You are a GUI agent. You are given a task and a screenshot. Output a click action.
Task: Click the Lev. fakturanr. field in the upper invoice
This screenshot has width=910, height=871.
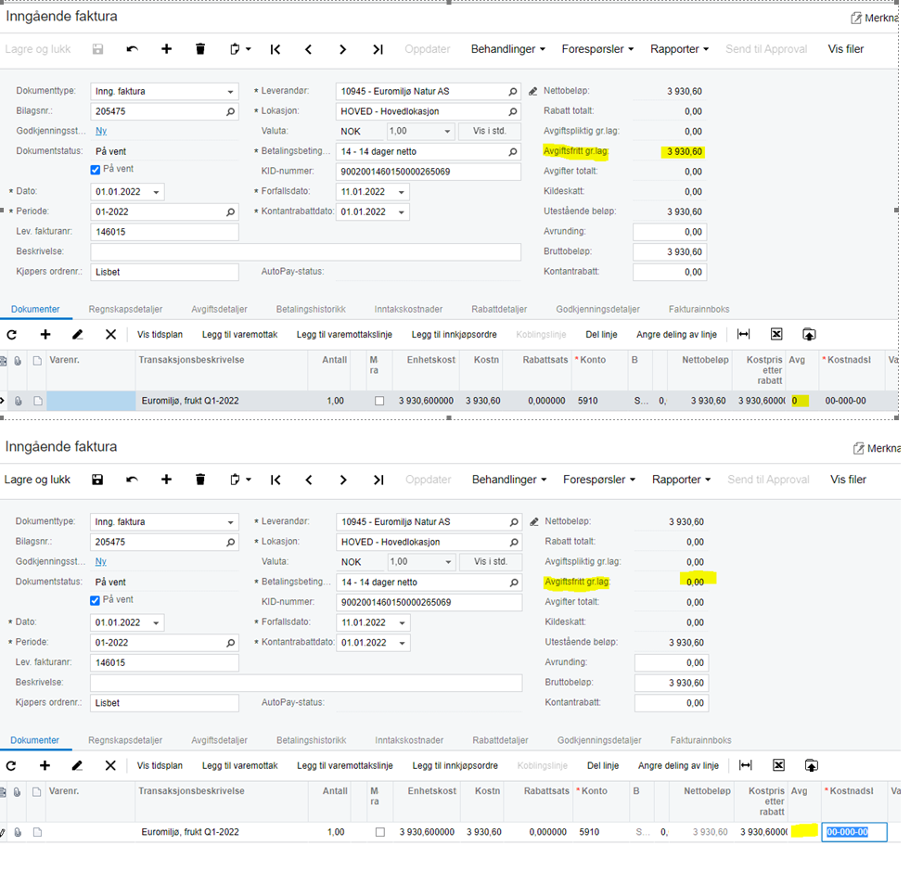pyautogui.click(x=164, y=232)
